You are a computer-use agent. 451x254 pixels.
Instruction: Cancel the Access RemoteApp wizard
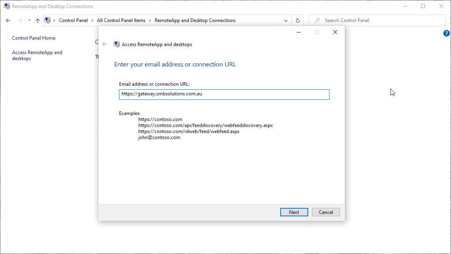click(325, 212)
